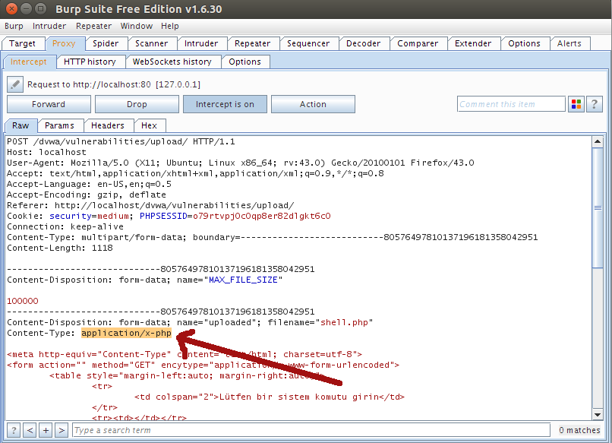Switch to the Comparer tab
This screenshot has height=443, width=612.
[x=418, y=43]
